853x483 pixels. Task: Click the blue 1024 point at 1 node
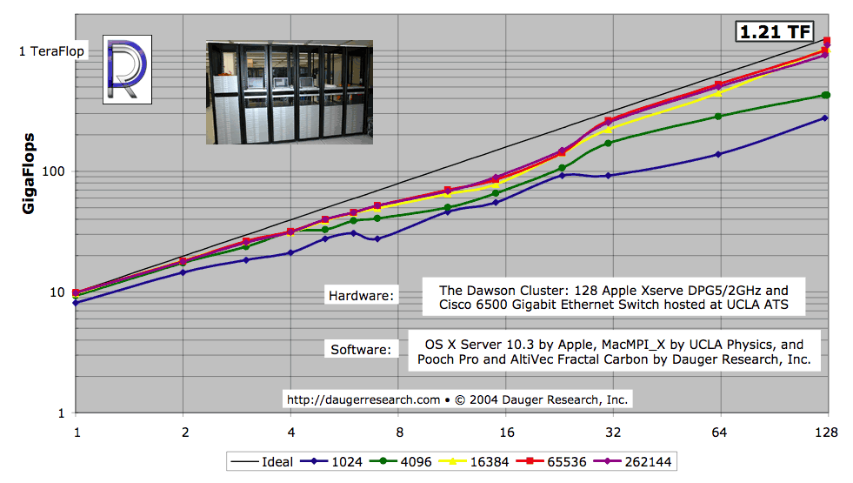[76, 303]
